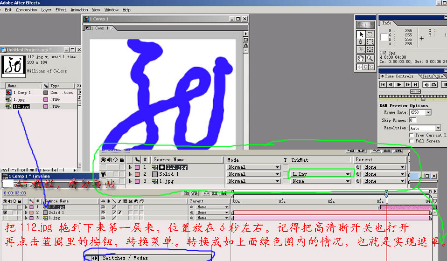Open the Composition menu

click(x=27, y=10)
